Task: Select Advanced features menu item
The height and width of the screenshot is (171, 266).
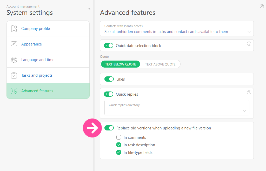Action: (x=48, y=91)
